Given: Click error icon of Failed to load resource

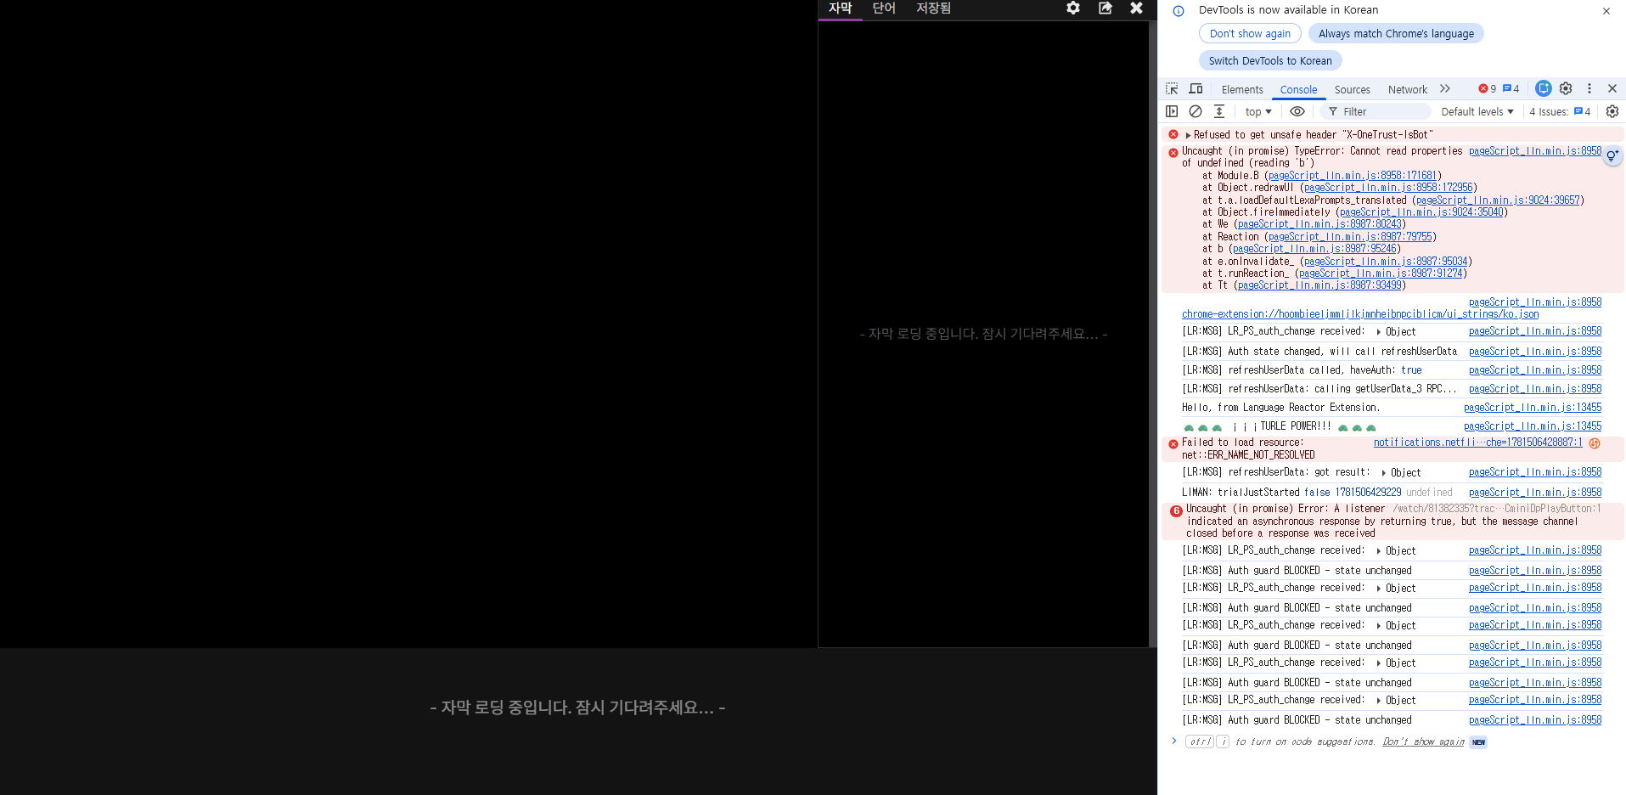Looking at the screenshot, I should point(1173,443).
